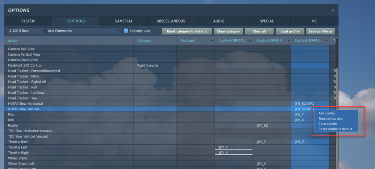Open the Logitech G940 Jo... column arrow
Image resolution: width=375 pixels, height=169 pixels.
pos(327,41)
